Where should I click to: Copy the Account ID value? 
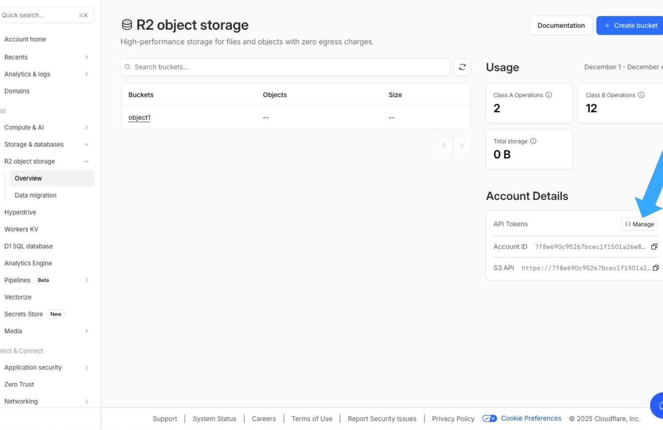click(x=655, y=246)
